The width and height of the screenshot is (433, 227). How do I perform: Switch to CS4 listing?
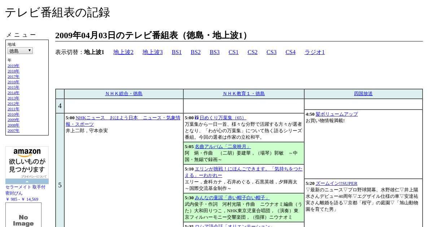(290, 52)
